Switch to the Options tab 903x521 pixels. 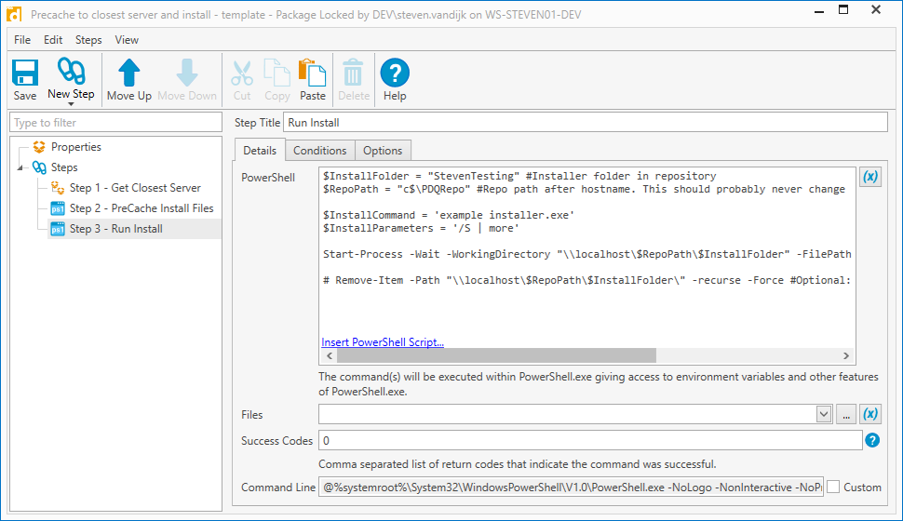pos(383,151)
